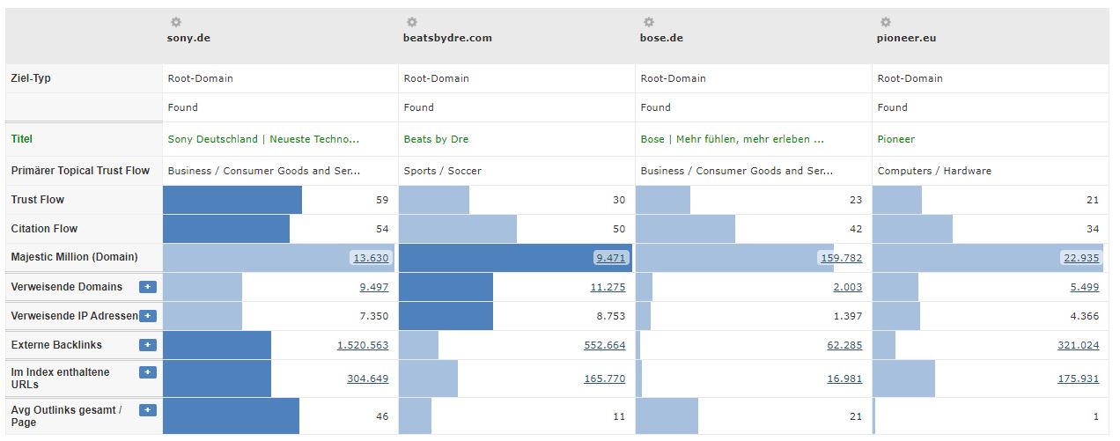Select the pioneer.eu column header

pos(907,38)
